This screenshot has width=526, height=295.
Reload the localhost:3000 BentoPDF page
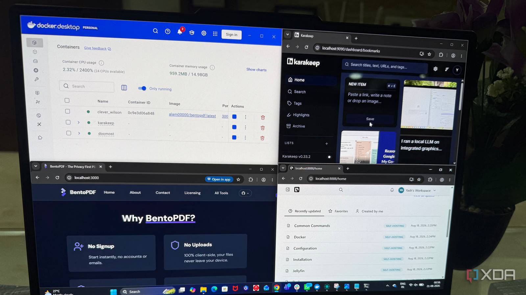point(57,177)
